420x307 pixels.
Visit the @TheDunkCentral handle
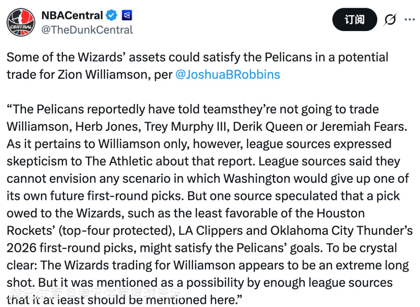click(87, 30)
